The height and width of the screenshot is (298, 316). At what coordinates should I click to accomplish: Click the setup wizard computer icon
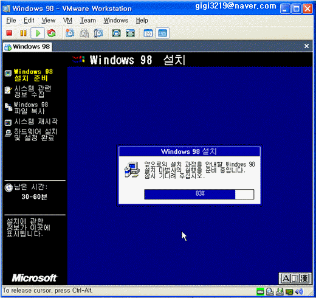pos(132,170)
